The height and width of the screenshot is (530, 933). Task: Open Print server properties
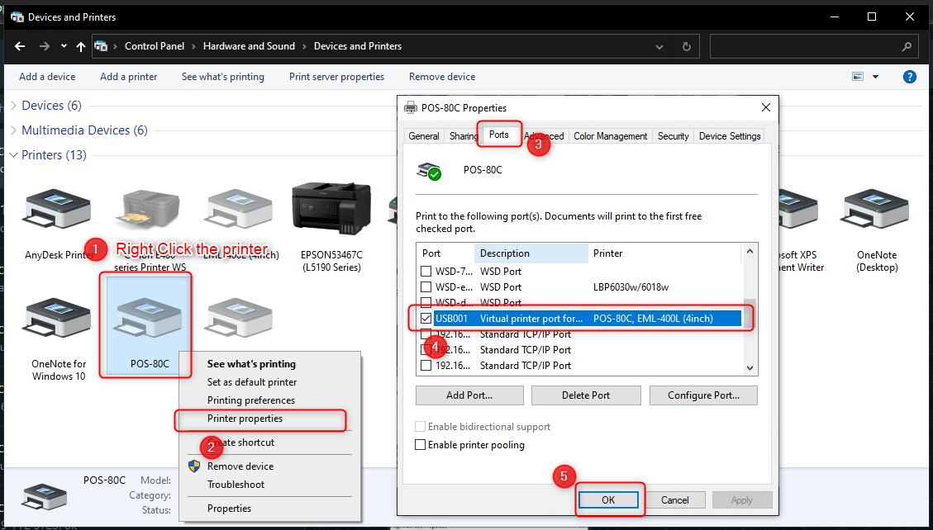click(x=336, y=76)
